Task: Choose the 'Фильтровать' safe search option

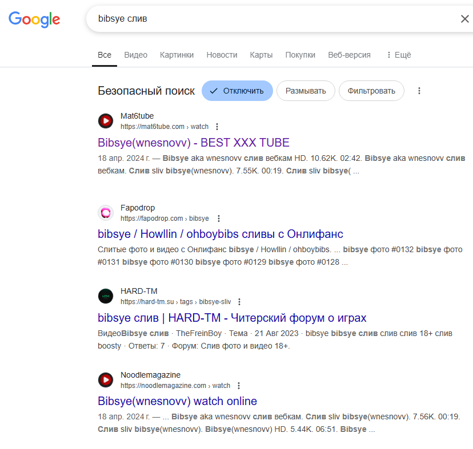Action: coord(371,91)
